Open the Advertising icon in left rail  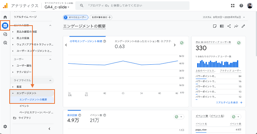coord(5,43)
